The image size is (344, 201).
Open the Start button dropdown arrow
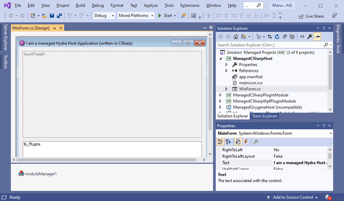(175, 16)
